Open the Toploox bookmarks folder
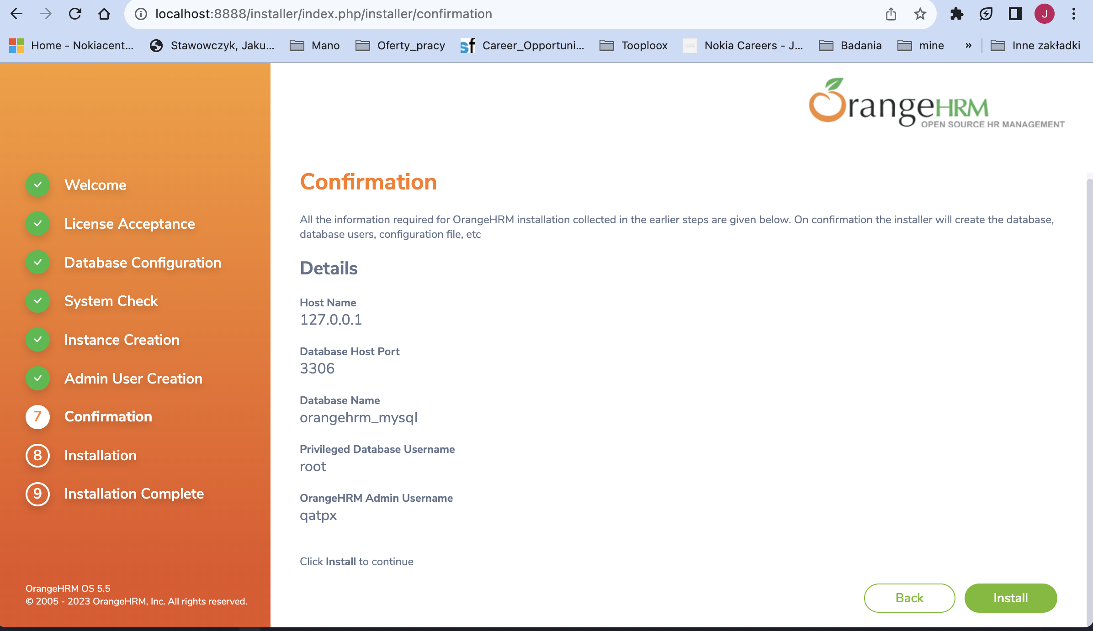 tap(634, 45)
